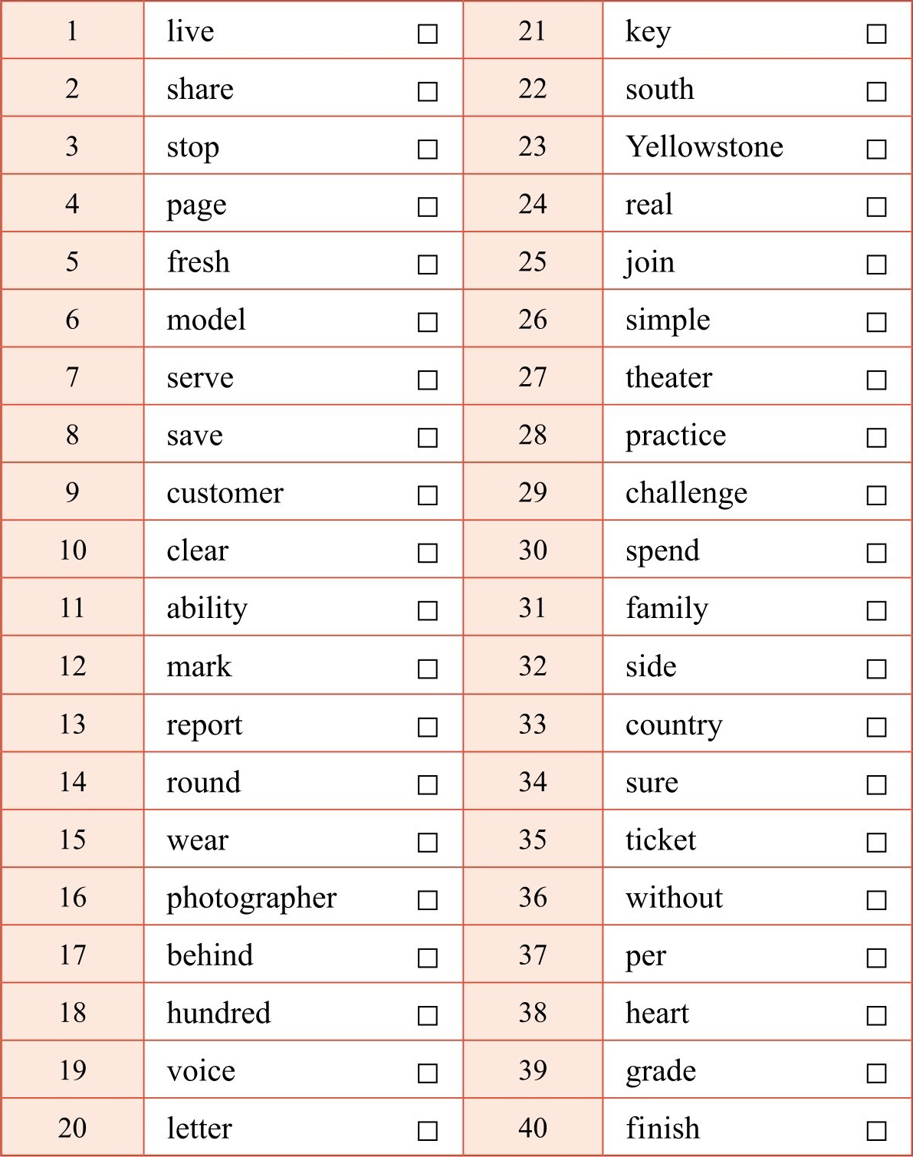Tick the checkbox for 'share'
Screen dimensions: 913x1157
(x=428, y=91)
